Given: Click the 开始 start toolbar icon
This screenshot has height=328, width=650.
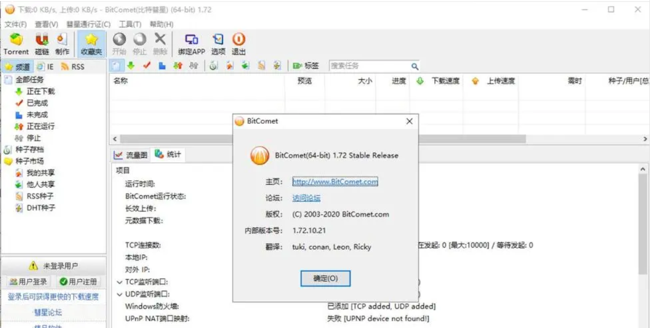Looking at the screenshot, I should [x=119, y=44].
